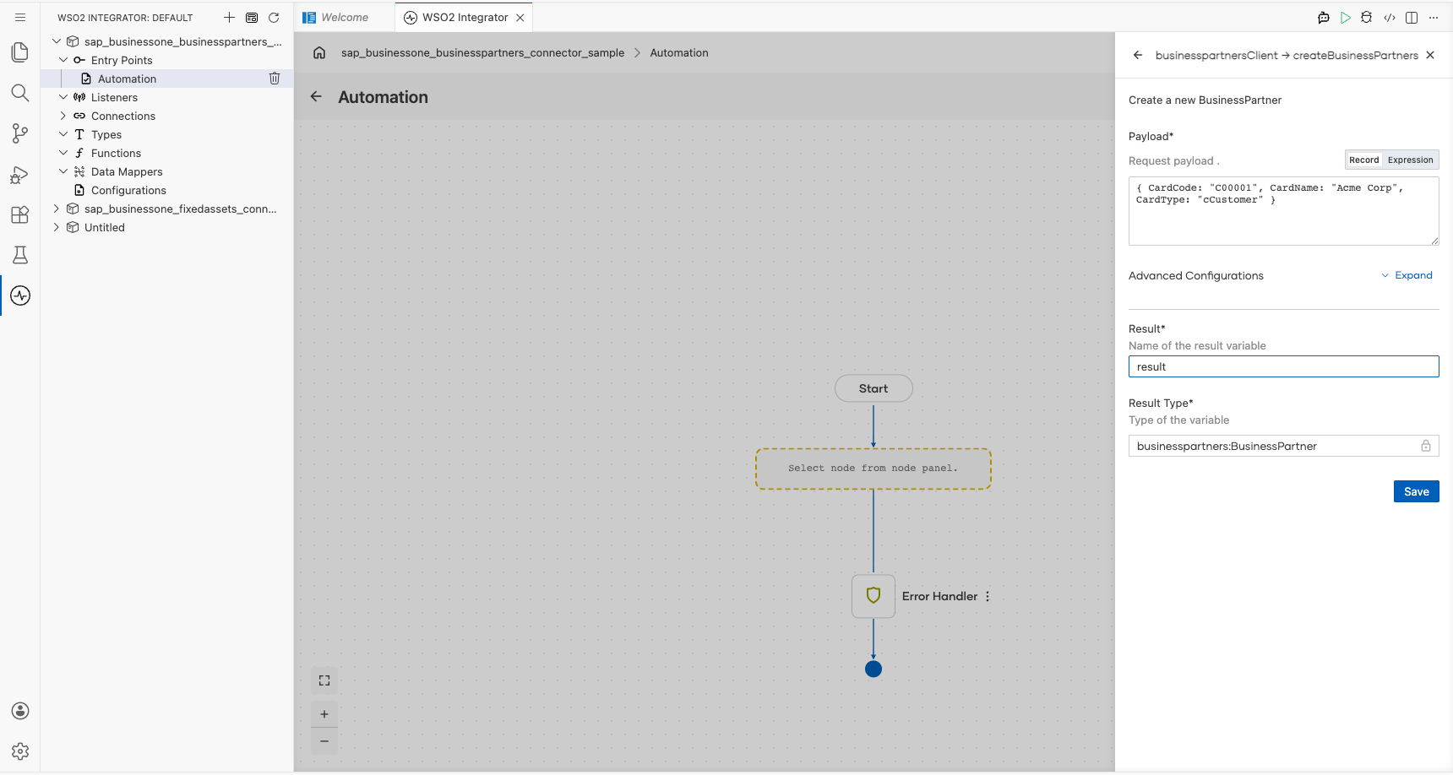Viewport: 1453px width, 775px height.
Task: Select the Data Mappers tree label
Action: click(127, 171)
